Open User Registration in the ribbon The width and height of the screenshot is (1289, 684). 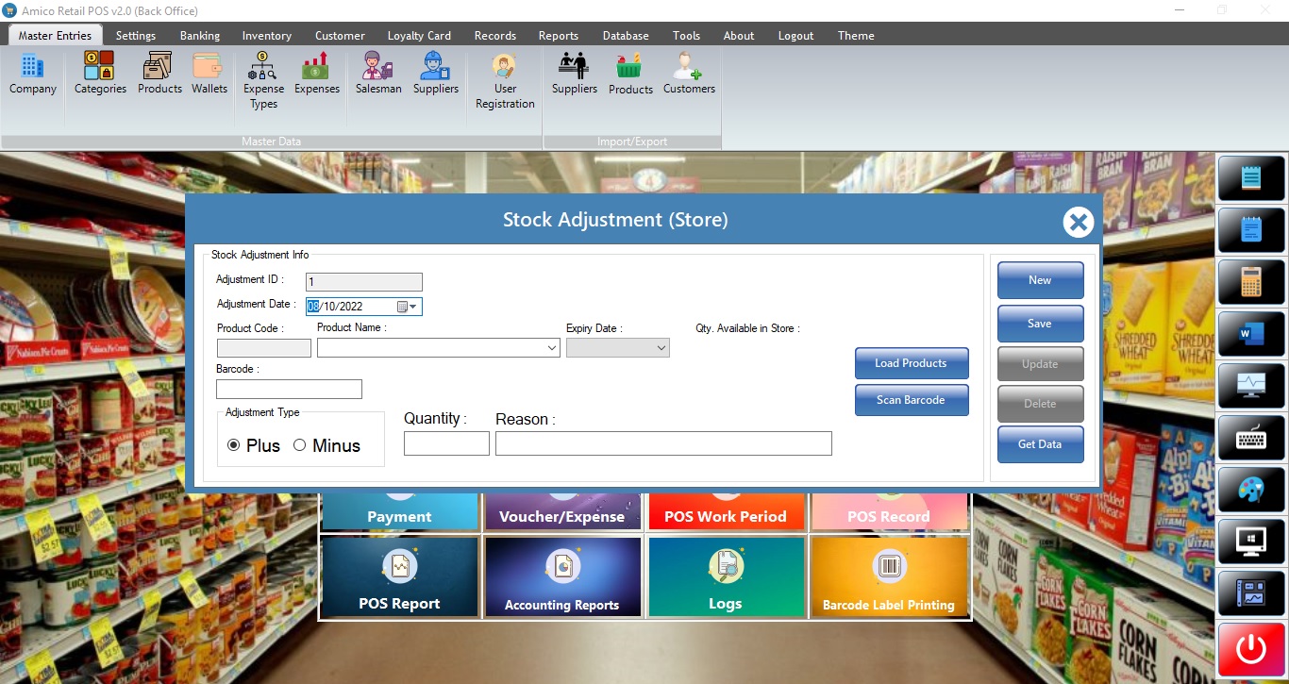tap(505, 80)
